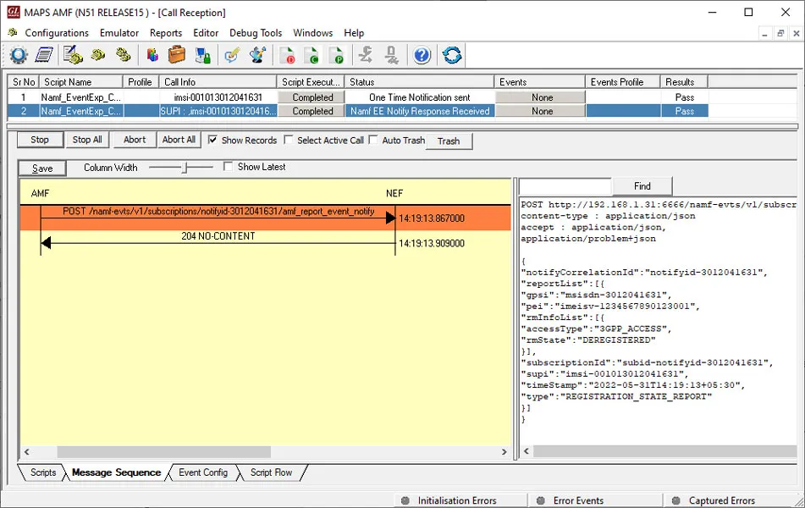This screenshot has height=508, width=805.
Task: Enable the Select Active Call checkbox
Action: (x=289, y=140)
